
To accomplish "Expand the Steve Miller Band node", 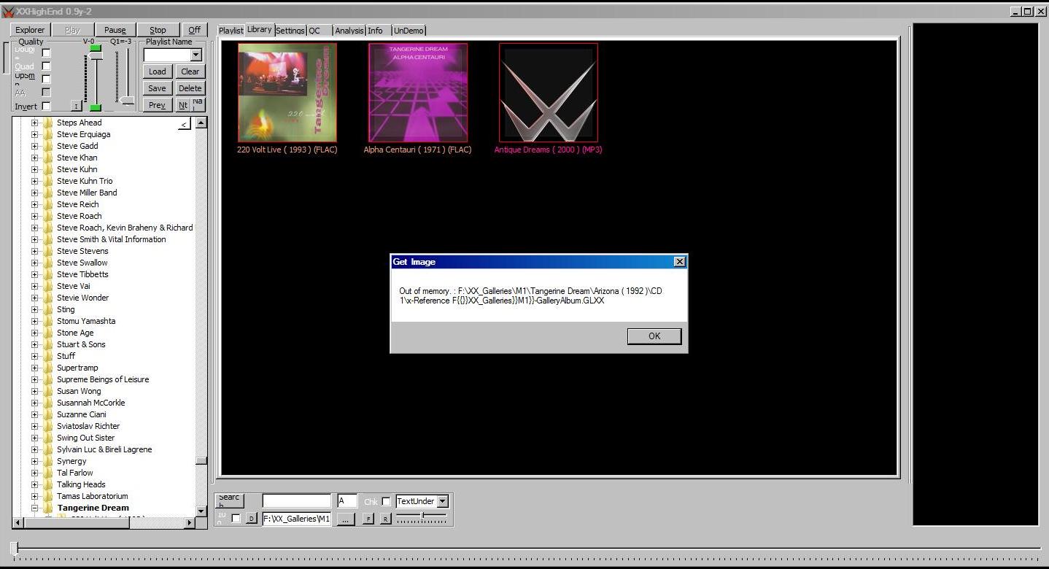I will click(34, 193).
